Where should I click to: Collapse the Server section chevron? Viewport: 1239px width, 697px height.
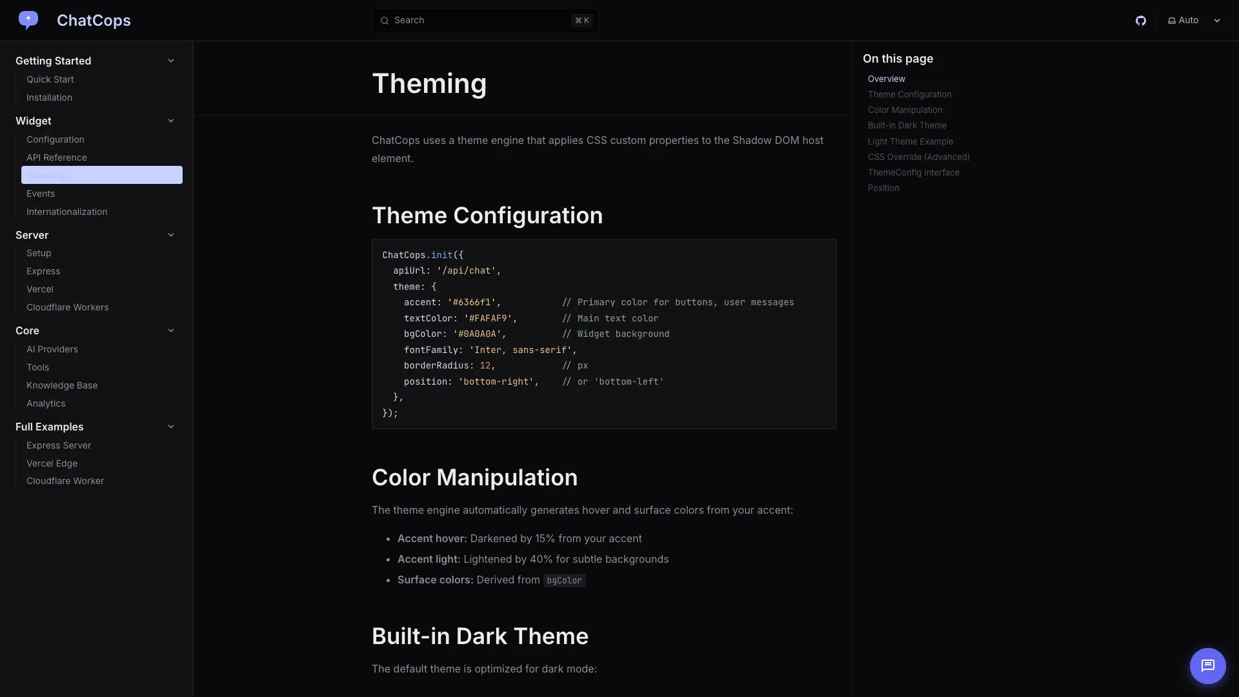171,235
